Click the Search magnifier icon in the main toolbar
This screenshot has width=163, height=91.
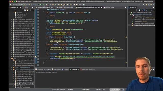(x=139, y=5)
